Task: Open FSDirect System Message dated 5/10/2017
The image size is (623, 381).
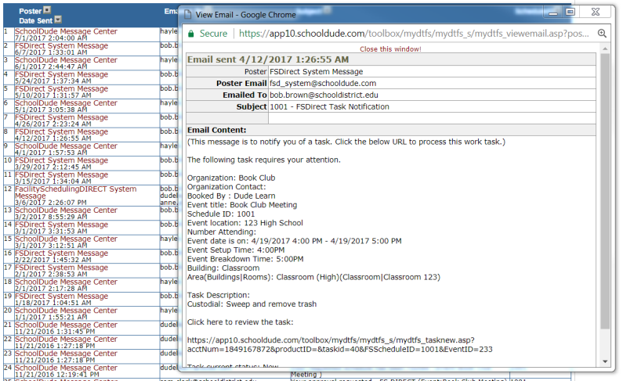Action: click(x=62, y=88)
